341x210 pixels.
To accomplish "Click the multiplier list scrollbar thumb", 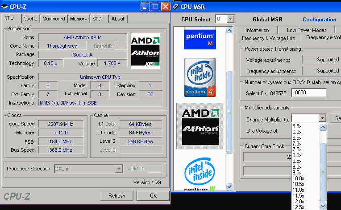I will click(323, 173).
